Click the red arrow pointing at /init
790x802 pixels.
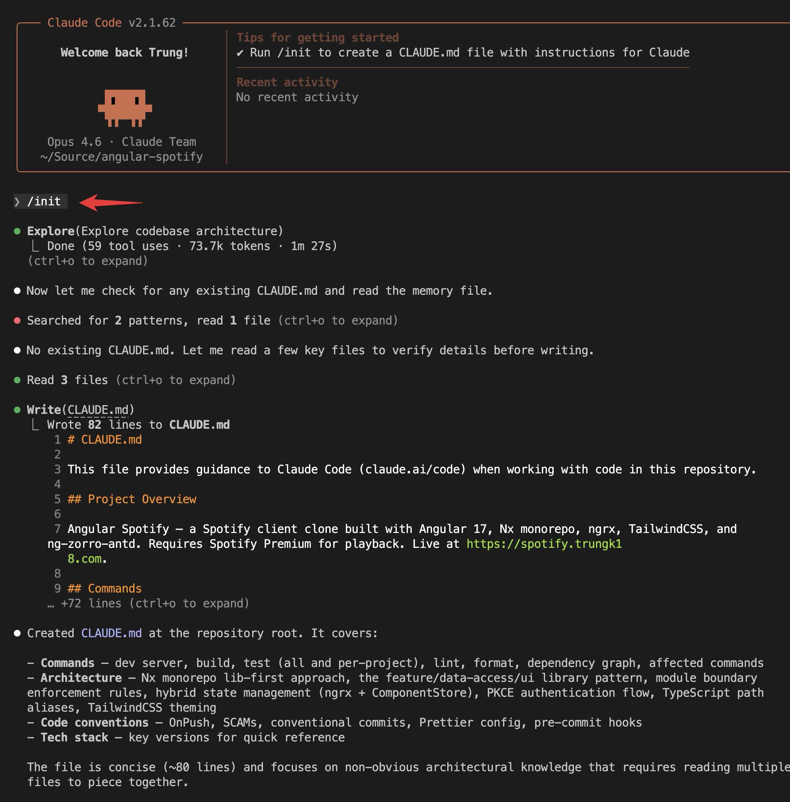[111, 203]
